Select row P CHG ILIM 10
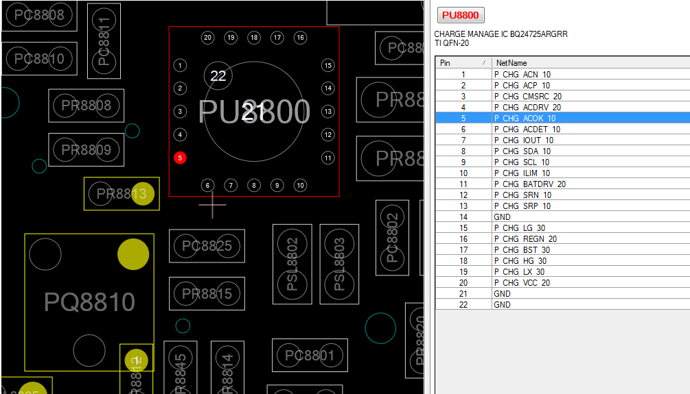 (x=563, y=173)
